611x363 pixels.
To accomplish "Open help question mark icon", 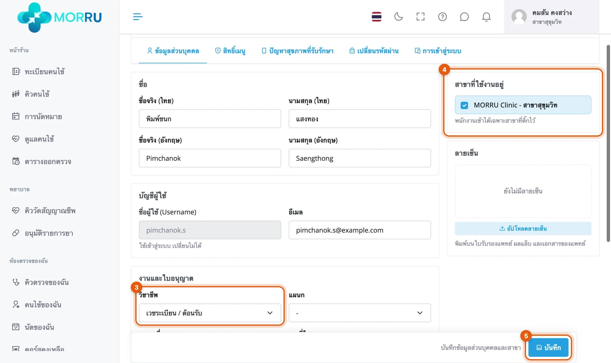I will tap(442, 17).
